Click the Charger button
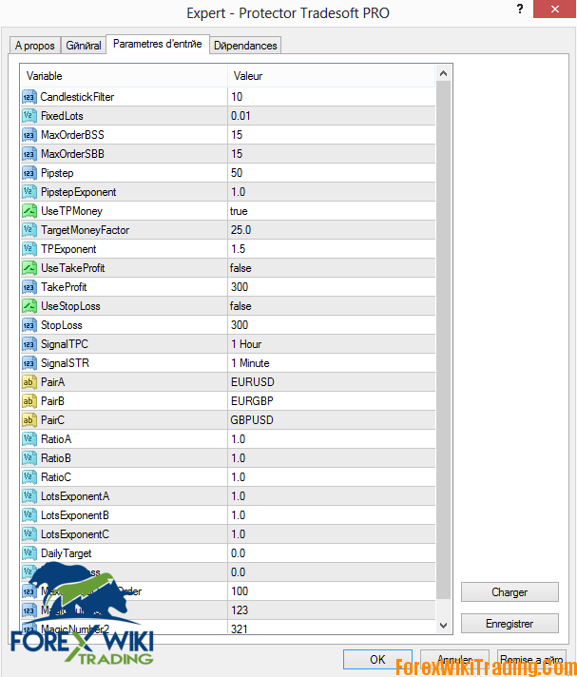Viewport: 577px width, 677px height. [510, 592]
